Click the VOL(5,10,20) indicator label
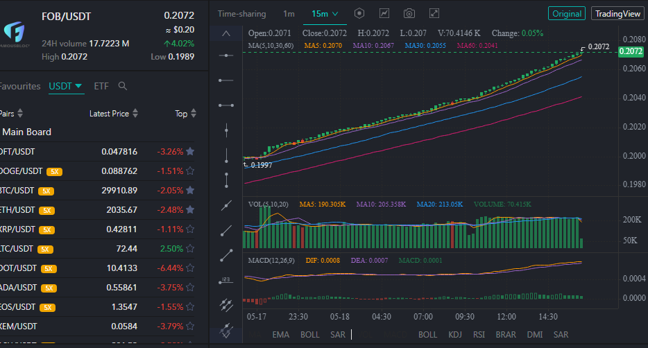The image size is (648, 348). pyautogui.click(x=268, y=205)
